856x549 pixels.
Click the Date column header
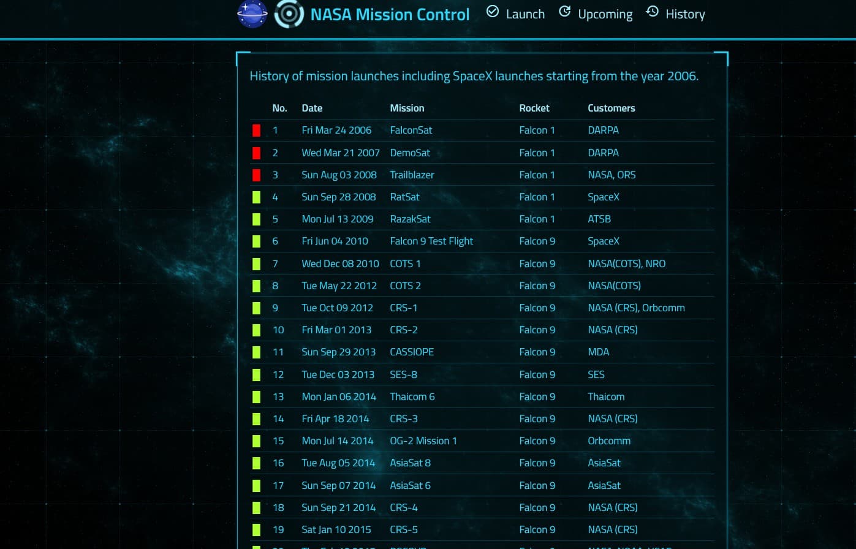tap(312, 108)
